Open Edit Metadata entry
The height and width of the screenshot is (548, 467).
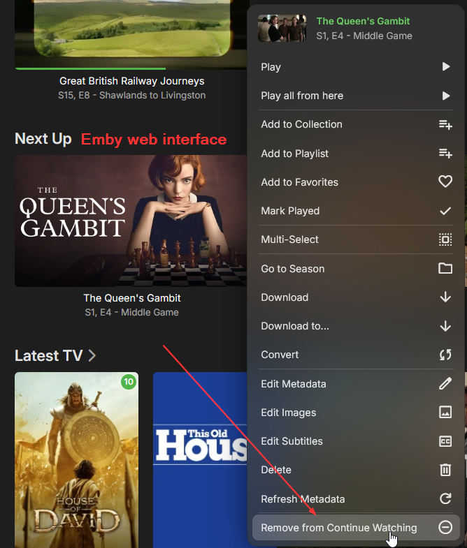coord(356,384)
